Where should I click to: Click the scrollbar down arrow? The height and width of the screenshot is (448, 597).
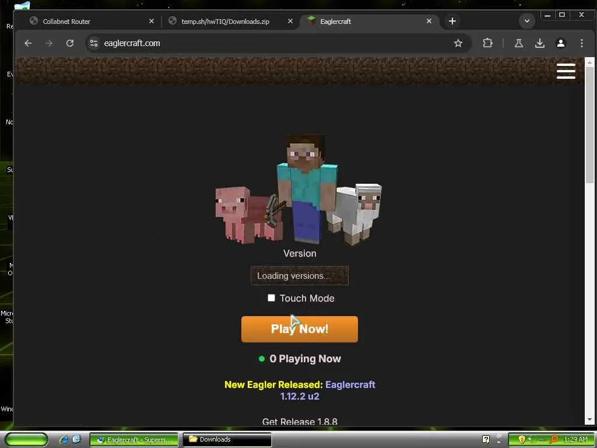click(x=589, y=420)
